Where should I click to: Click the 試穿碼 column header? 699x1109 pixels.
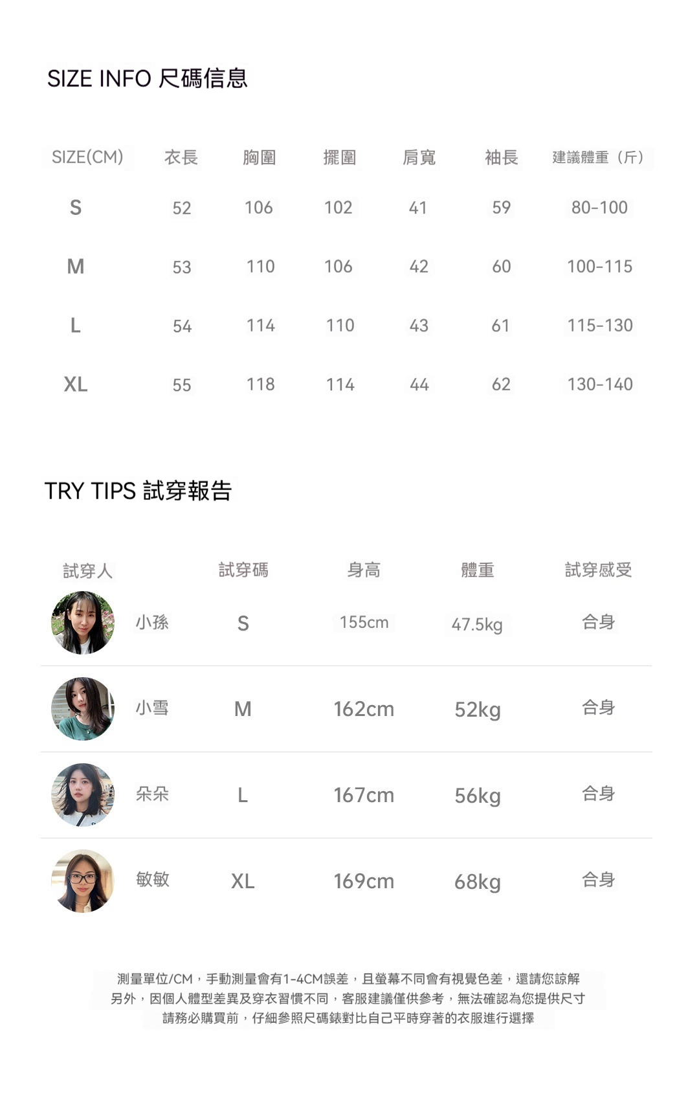point(243,570)
